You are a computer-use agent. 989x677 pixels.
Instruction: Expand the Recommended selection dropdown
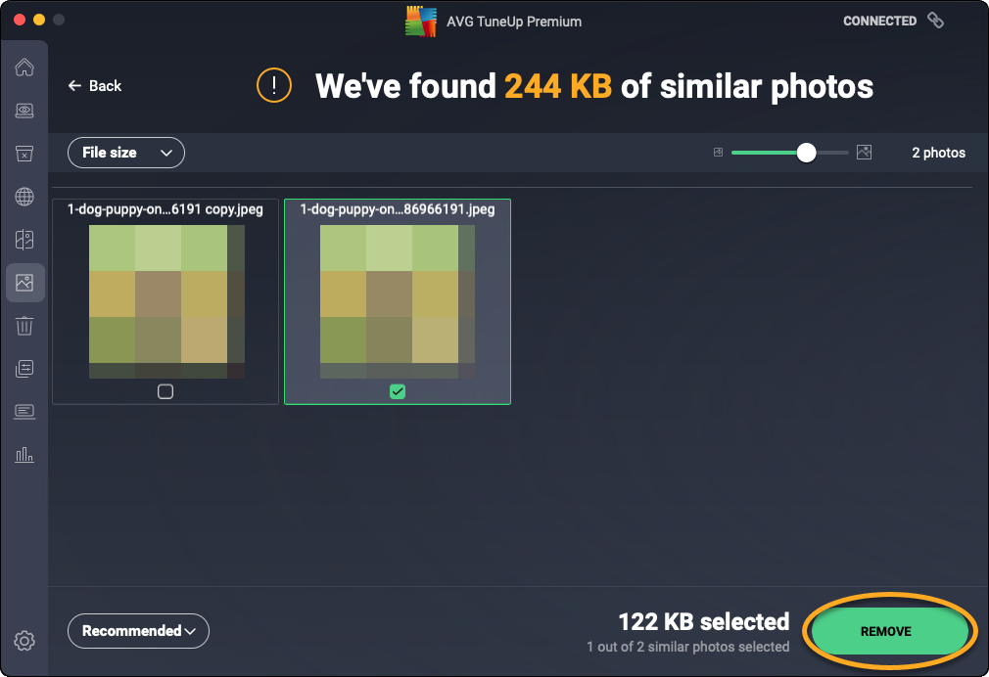tap(138, 631)
